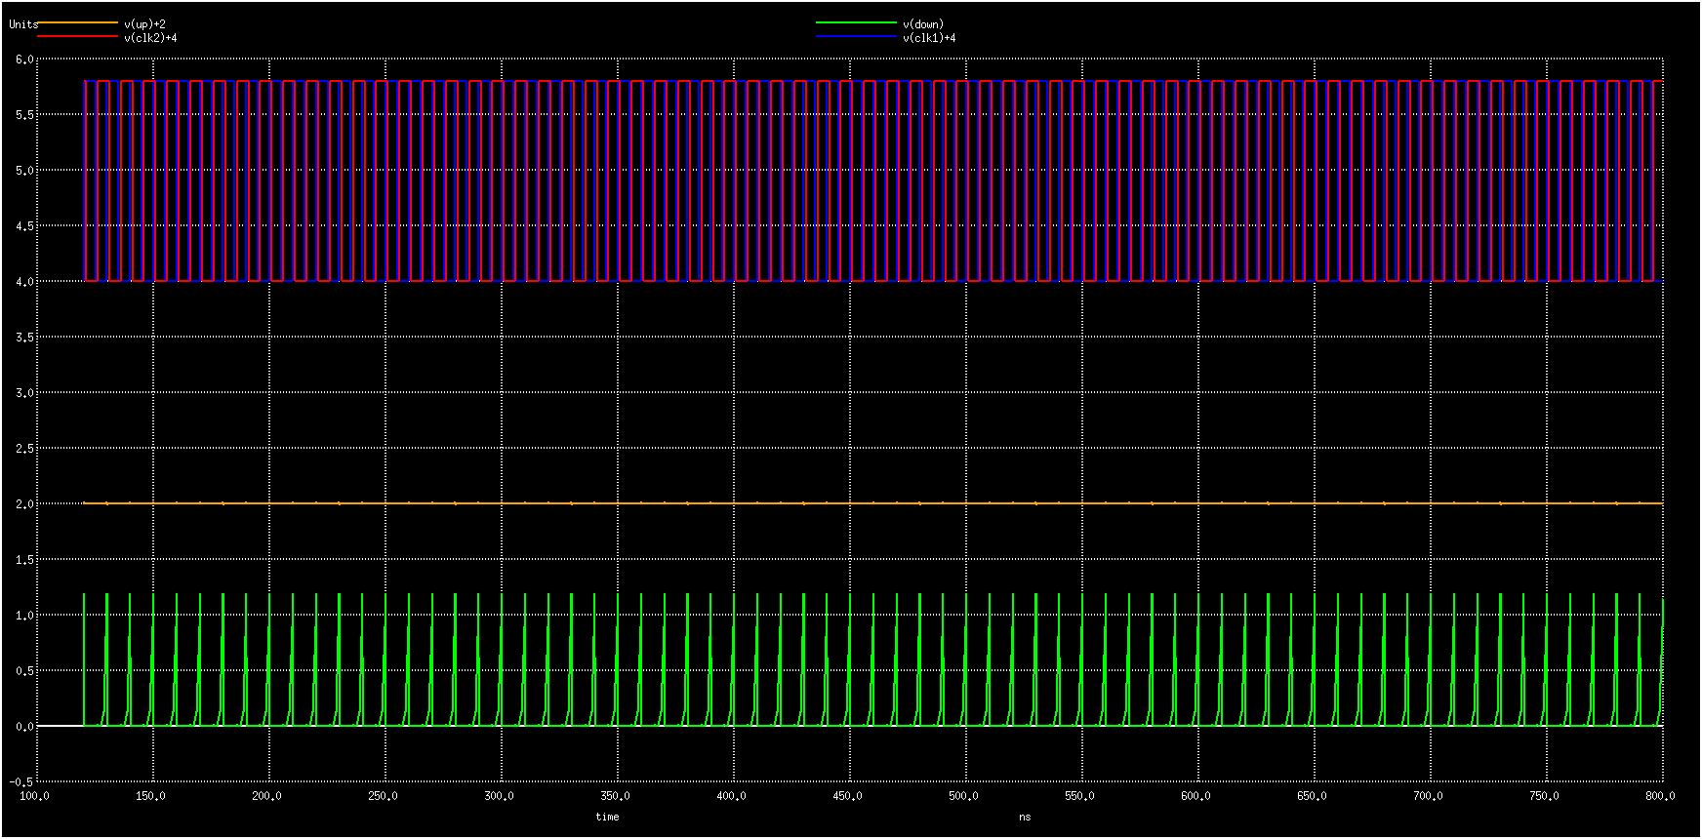This screenshot has height=839, width=1702.
Task: Click the y-axis value 0.0
Action: click(24, 726)
